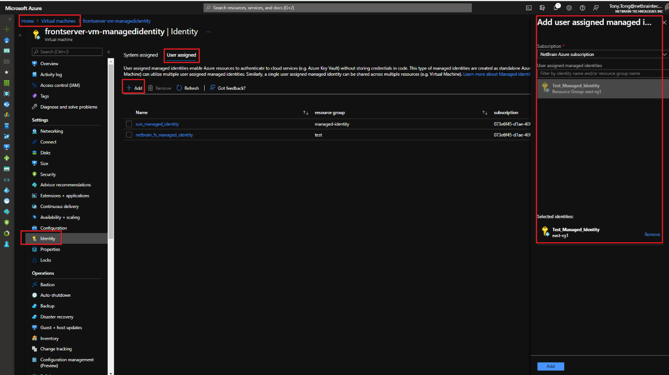This screenshot has height=375, width=669.
Task: Click Got feedback? in the toolbar
Action: pyautogui.click(x=228, y=88)
